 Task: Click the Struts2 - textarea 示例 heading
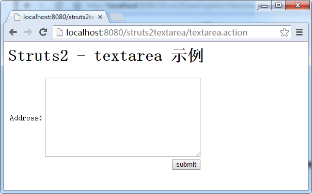point(106,56)
